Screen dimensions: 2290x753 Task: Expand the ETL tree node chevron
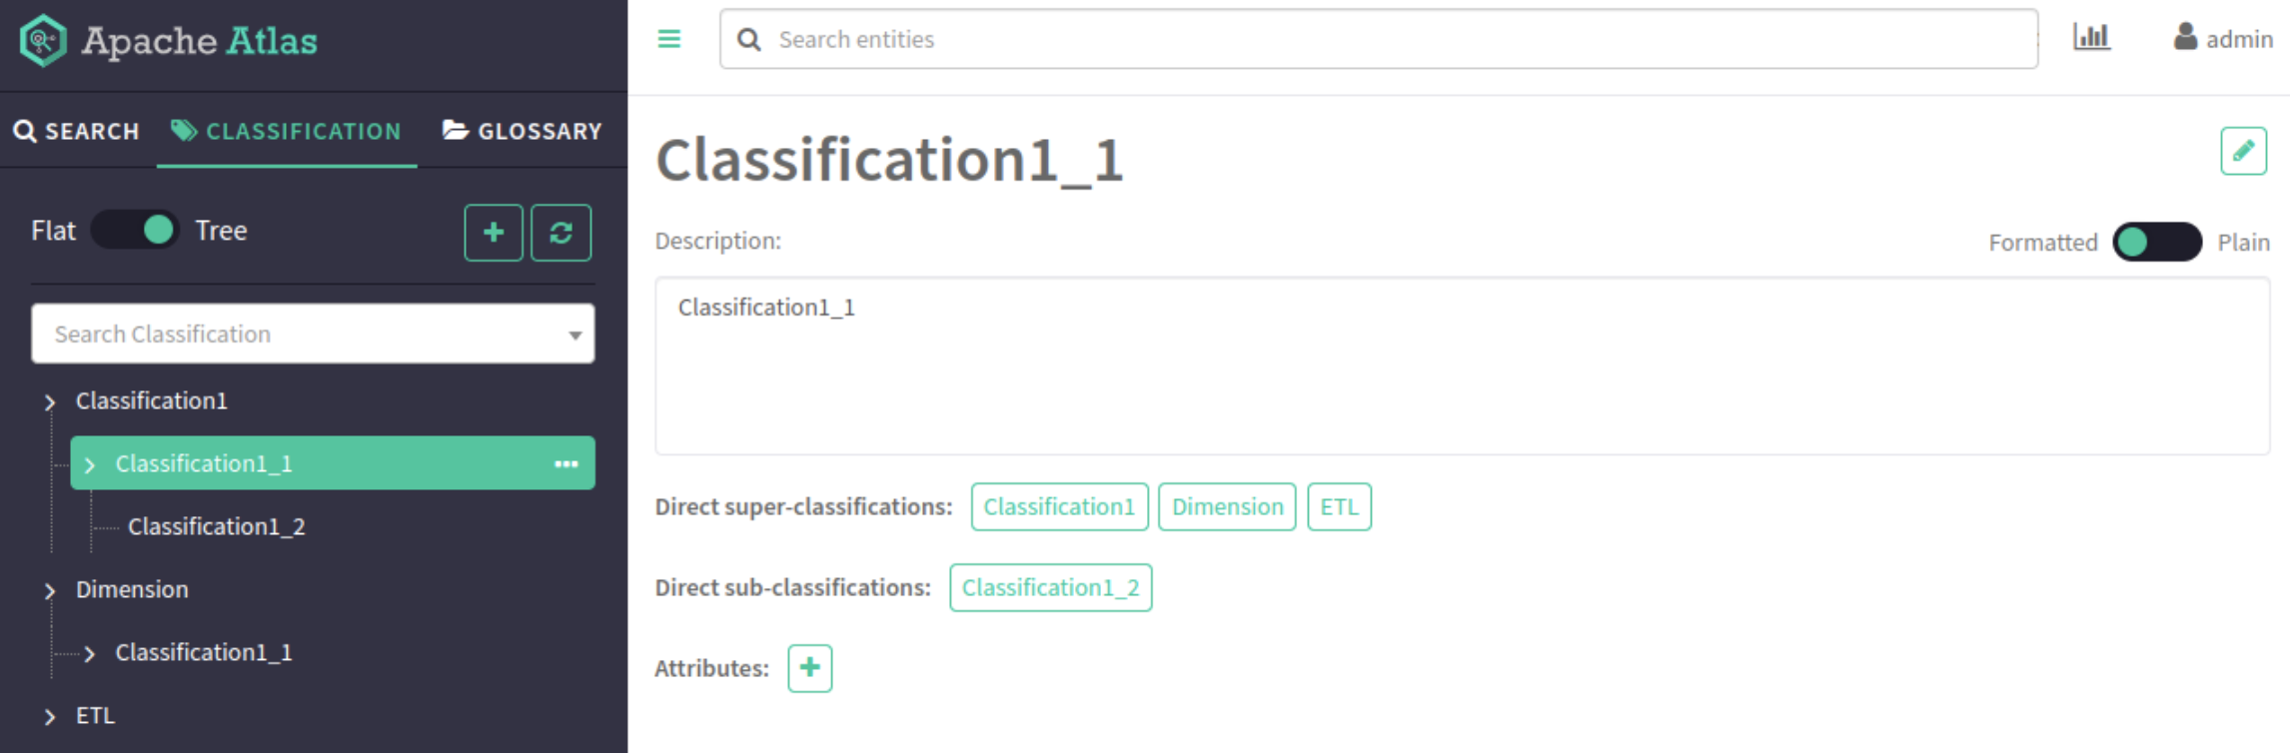pyautogui.click(x=50, y=717)
